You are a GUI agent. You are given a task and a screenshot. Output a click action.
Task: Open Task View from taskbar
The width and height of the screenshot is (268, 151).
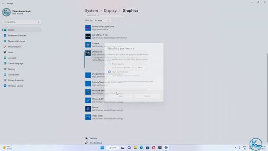coord(123,148)
